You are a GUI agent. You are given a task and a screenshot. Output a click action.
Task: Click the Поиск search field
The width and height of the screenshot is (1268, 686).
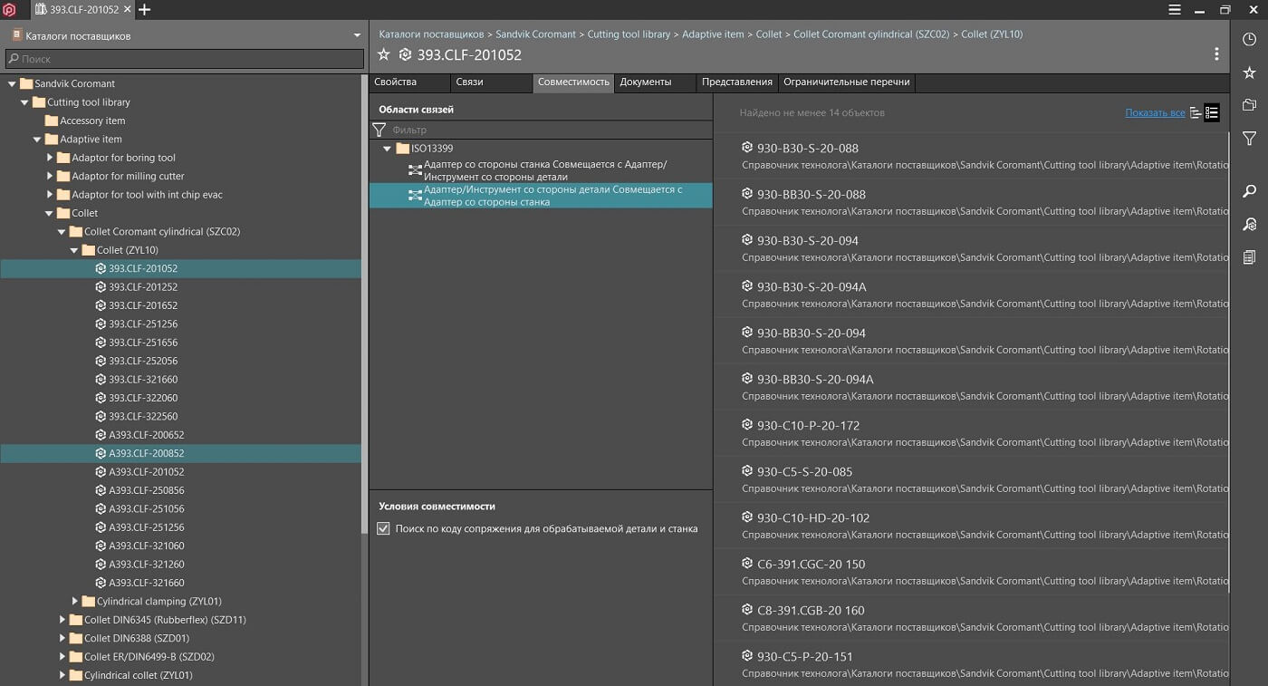[x=184, y=59]
